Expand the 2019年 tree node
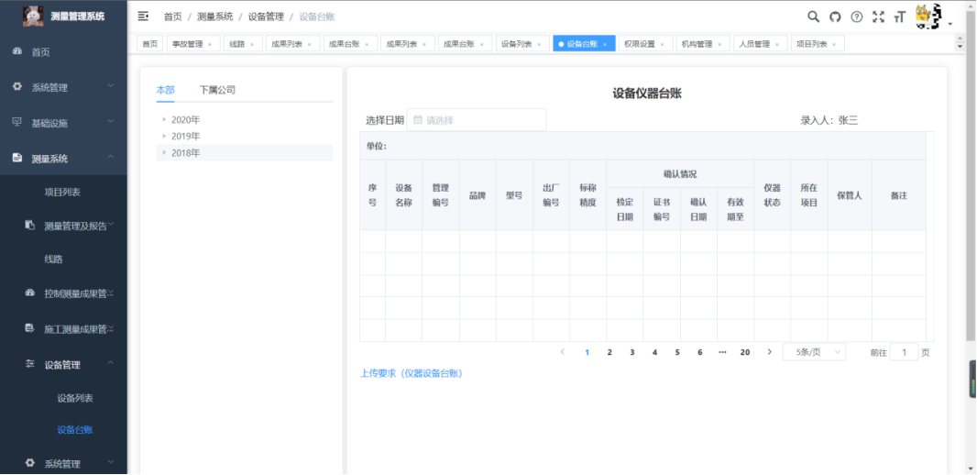Screen dimensions: 977x475 click(x=164, y=136)
